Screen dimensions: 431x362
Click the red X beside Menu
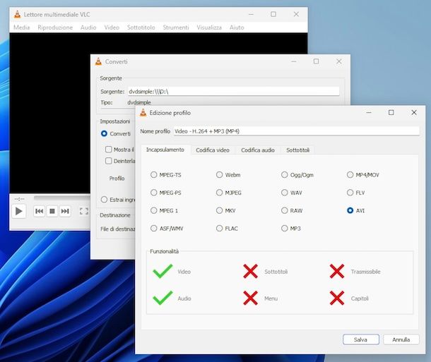[x=250, y=298]
